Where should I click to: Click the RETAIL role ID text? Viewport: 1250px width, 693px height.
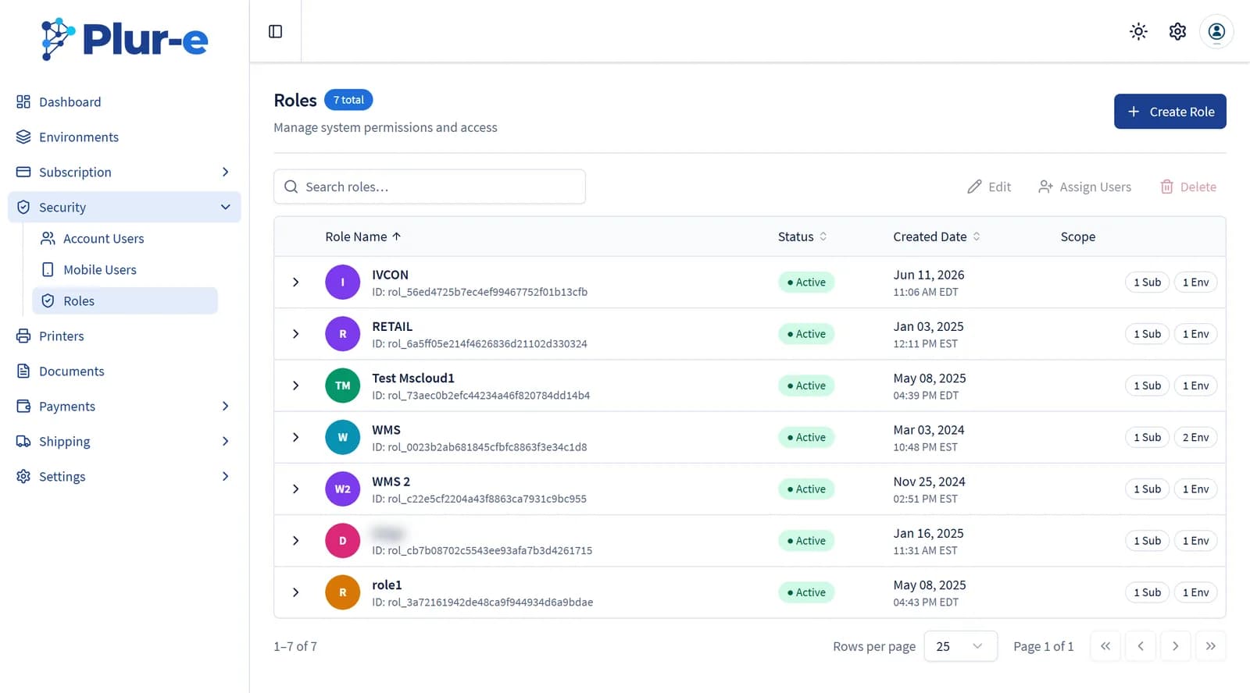coord(479,343)
